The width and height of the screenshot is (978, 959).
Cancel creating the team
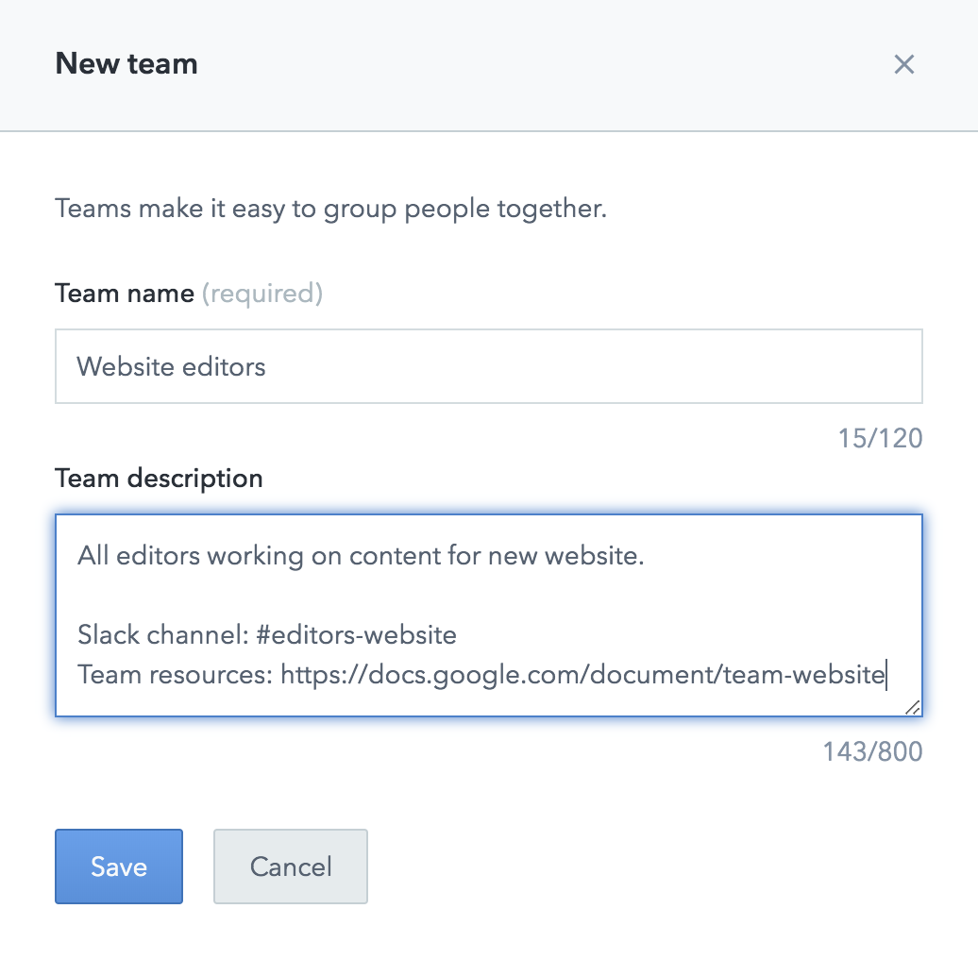[x=291, y=866]
